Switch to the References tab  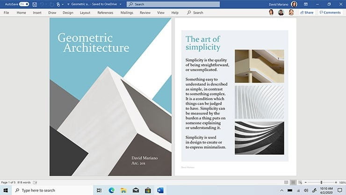(105, 13)
